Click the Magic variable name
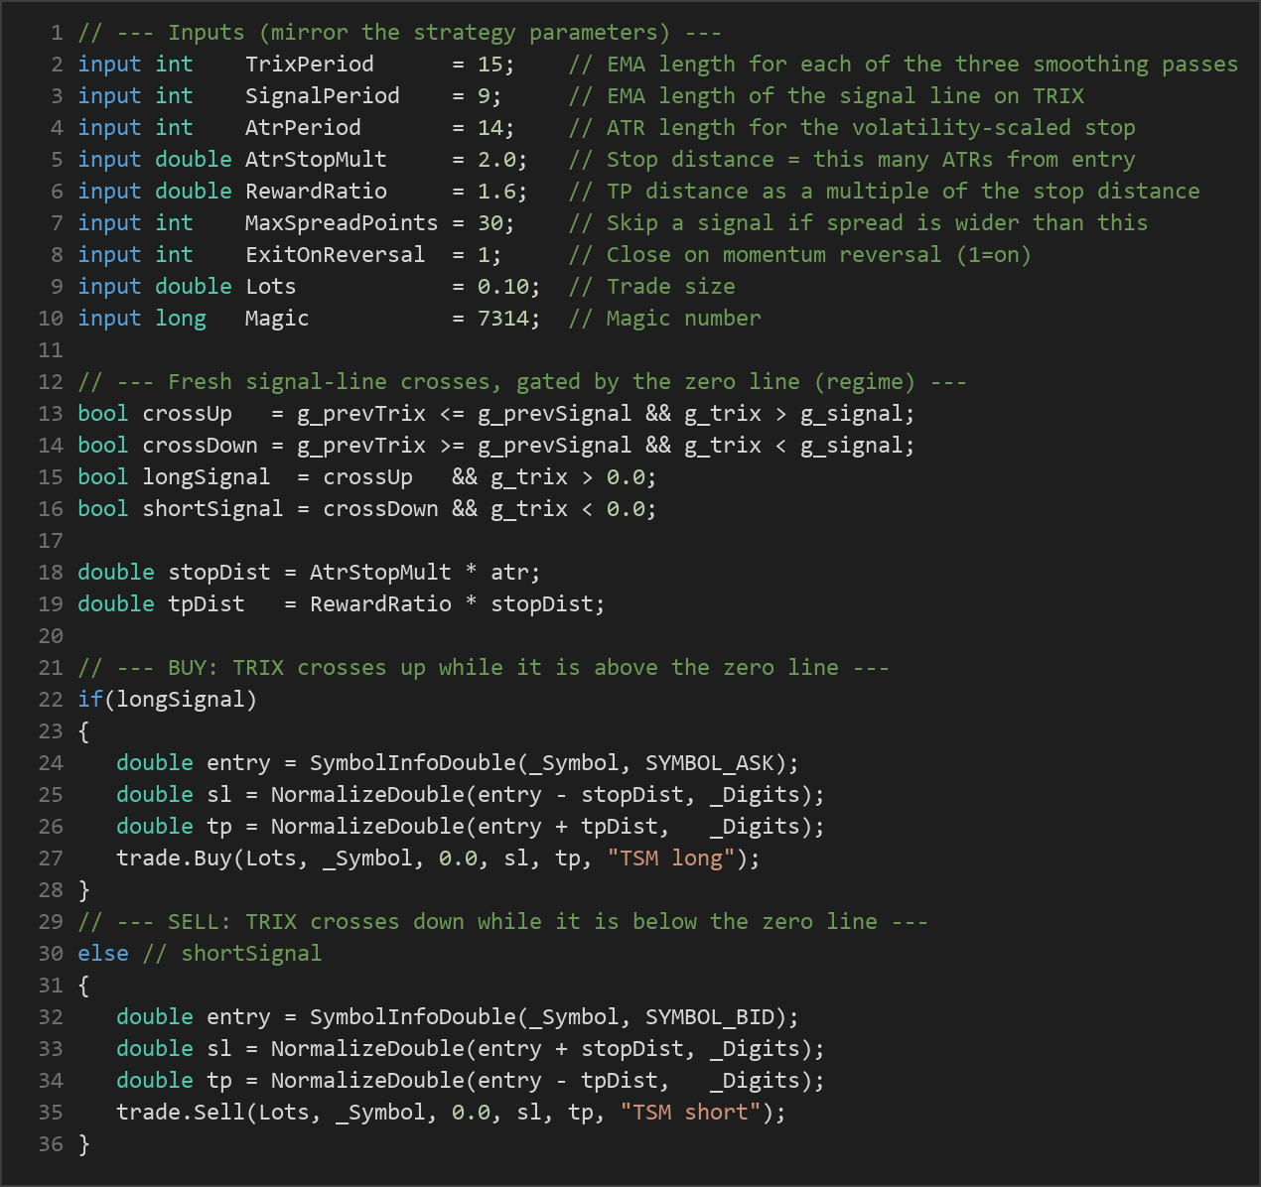This screenshot has width=1261, height=1187. pyautogui.click(x=277, y=319)
